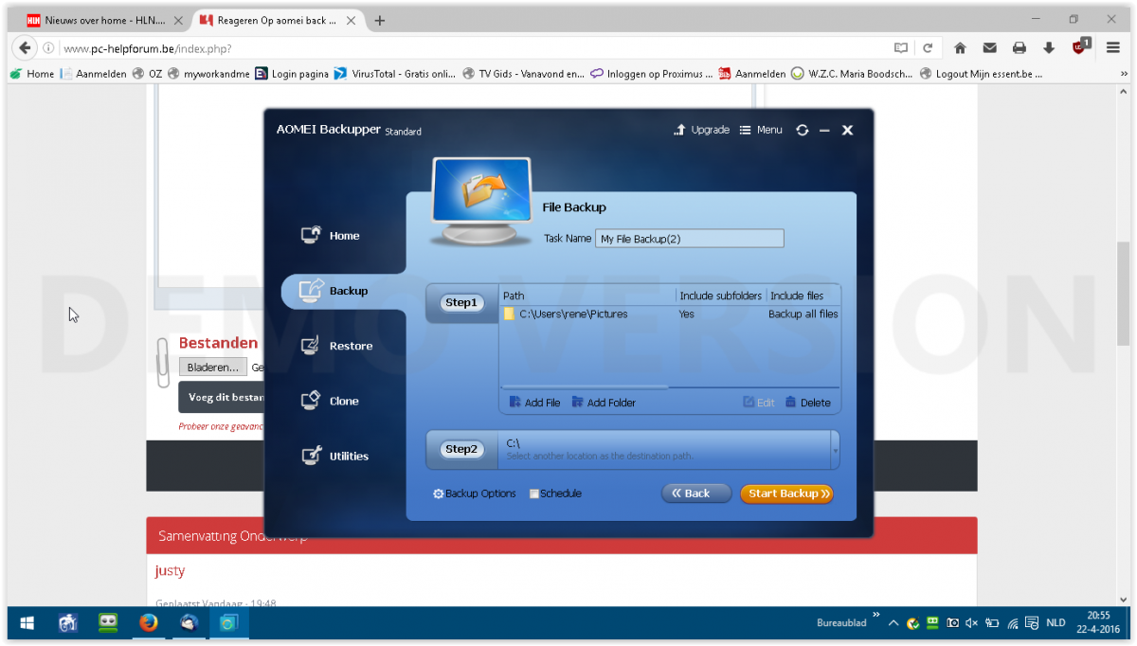
Task: Open the Home bookmark
Action: (x=32, y=74)
